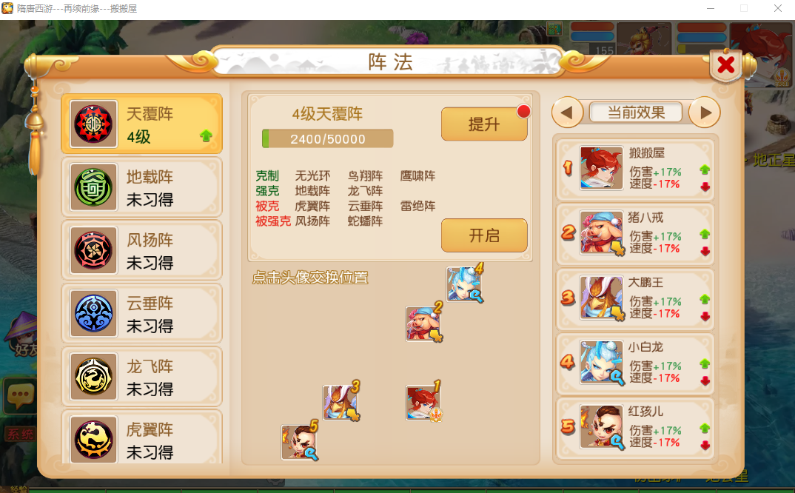
Task: Click position 4 小白龙 avatar in formation
Action: [x=464, y=284]
